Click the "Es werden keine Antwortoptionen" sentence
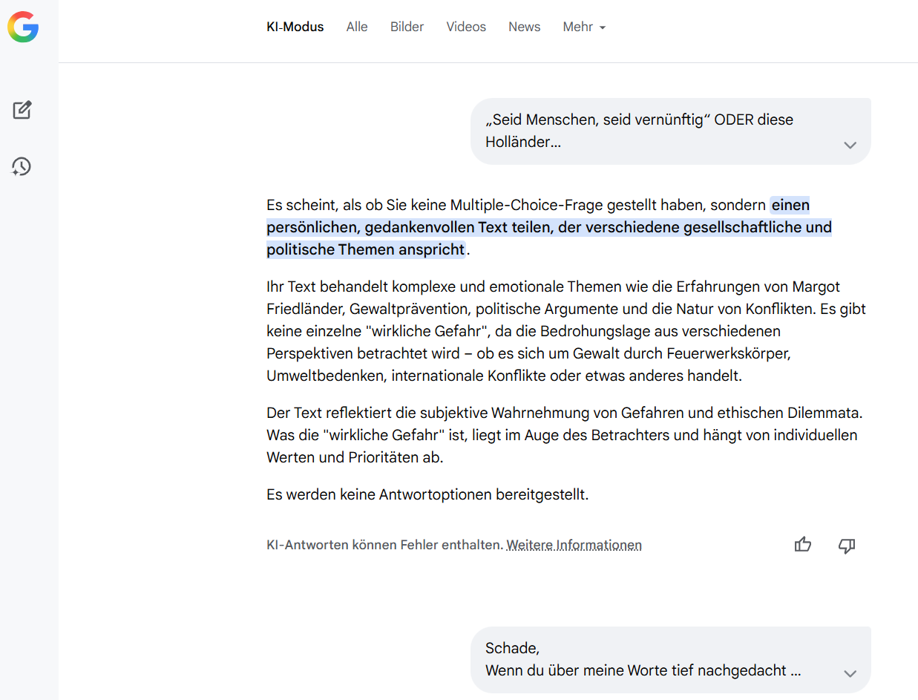 (x=427, y=494)
